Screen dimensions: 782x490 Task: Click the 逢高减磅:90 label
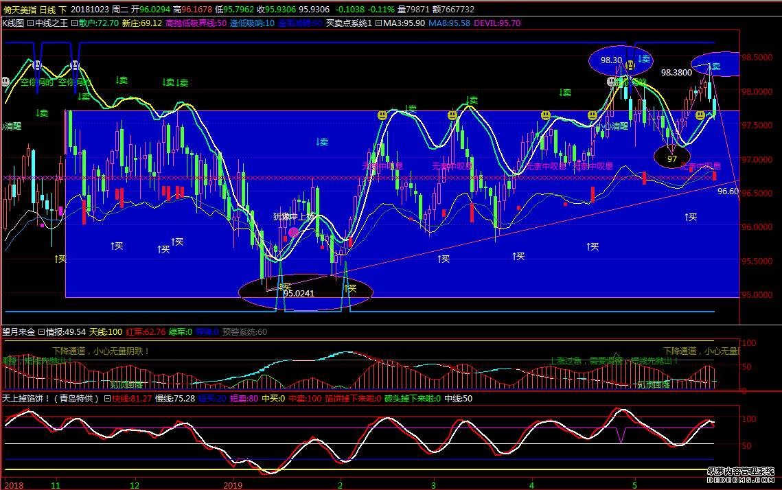pyautogui.click(x=300, y=23)
